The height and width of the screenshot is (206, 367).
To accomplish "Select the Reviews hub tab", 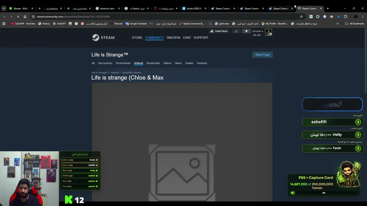I will 202,63.
